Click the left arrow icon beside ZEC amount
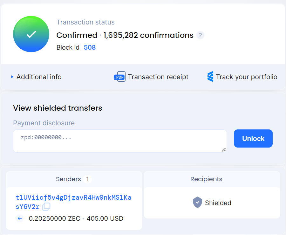Viewport: 286px width, 235px height. click(20, 218)
